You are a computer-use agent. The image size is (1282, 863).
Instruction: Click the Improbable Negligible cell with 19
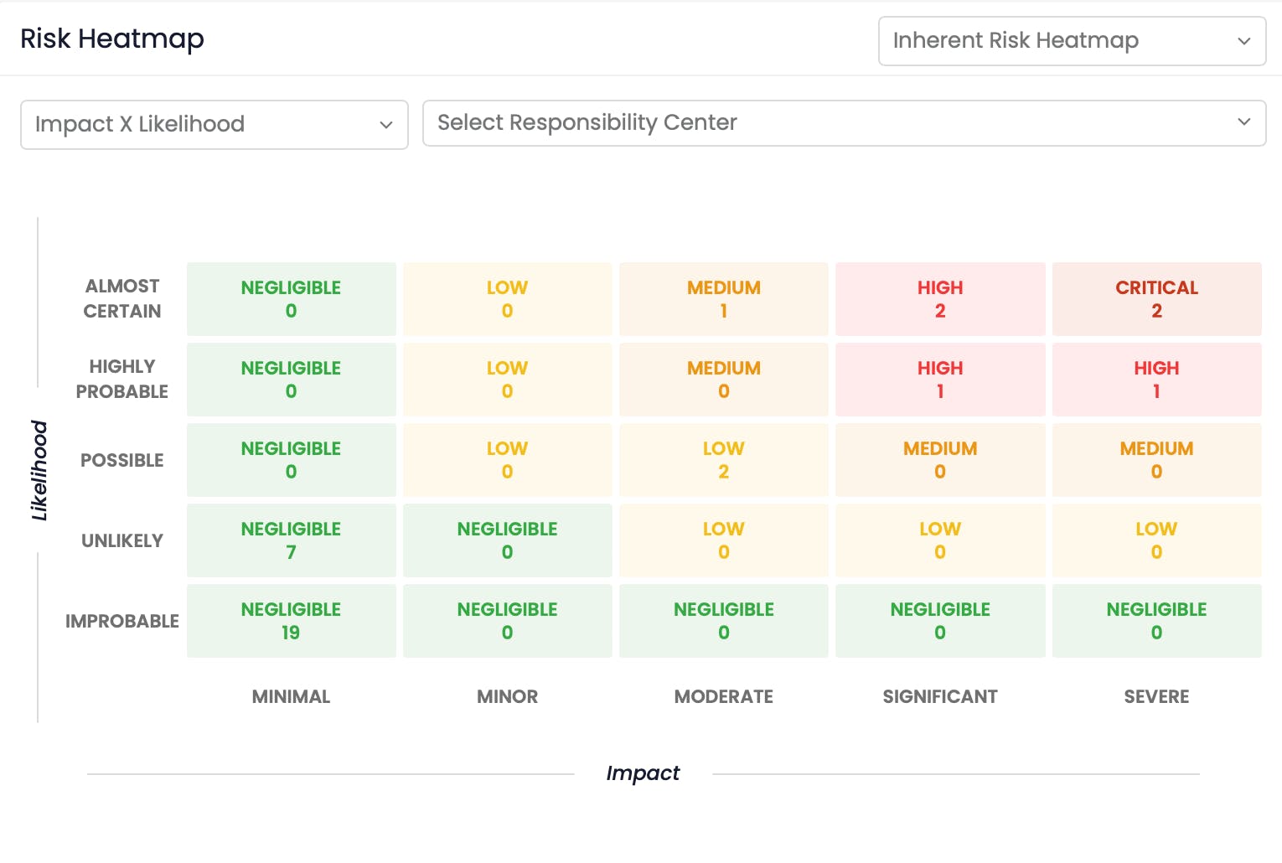[x=291, y=621]
